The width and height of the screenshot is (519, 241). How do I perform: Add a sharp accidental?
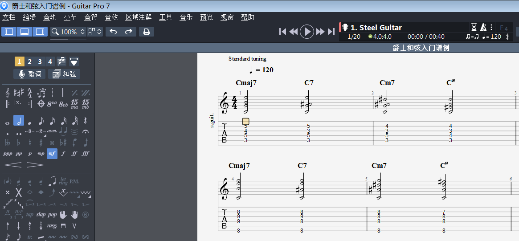tap(41, 143)
